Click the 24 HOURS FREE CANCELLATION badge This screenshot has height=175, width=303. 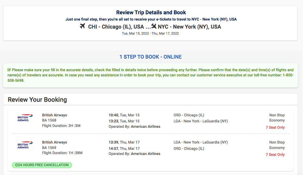click(x=41, y=165)
